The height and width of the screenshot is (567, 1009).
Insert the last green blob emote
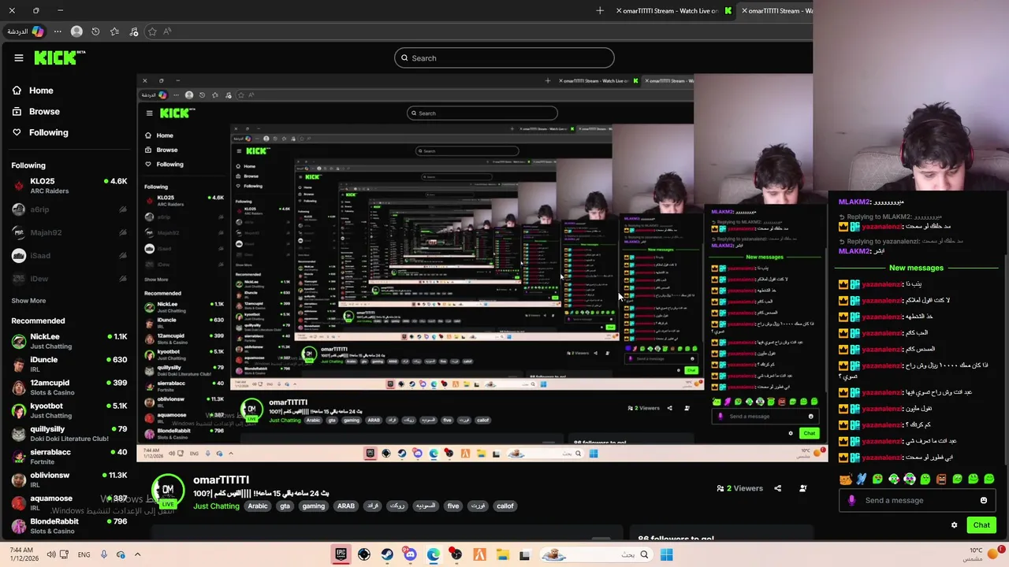click(989, 479)
